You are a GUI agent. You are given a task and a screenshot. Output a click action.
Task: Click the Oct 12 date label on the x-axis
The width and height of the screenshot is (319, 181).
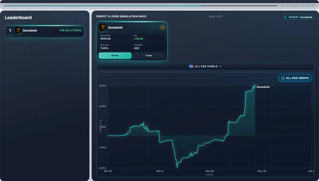tap(108, 171)
